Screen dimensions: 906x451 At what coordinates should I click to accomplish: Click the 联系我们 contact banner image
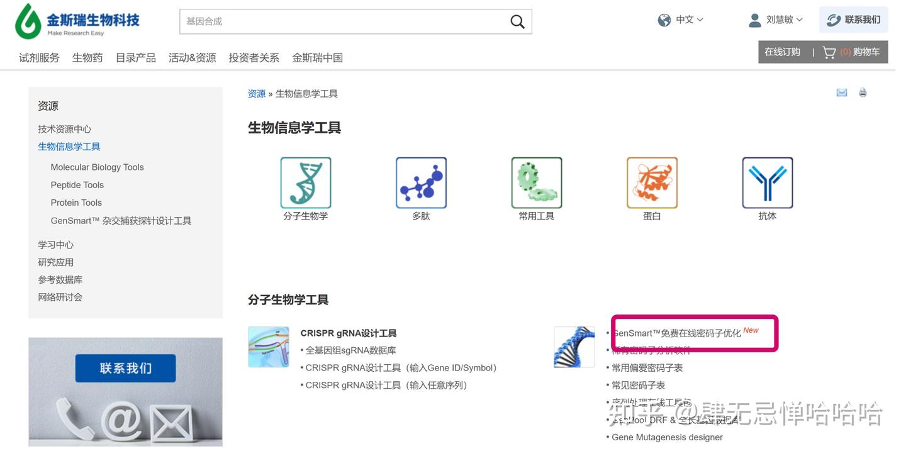point(125,392)
